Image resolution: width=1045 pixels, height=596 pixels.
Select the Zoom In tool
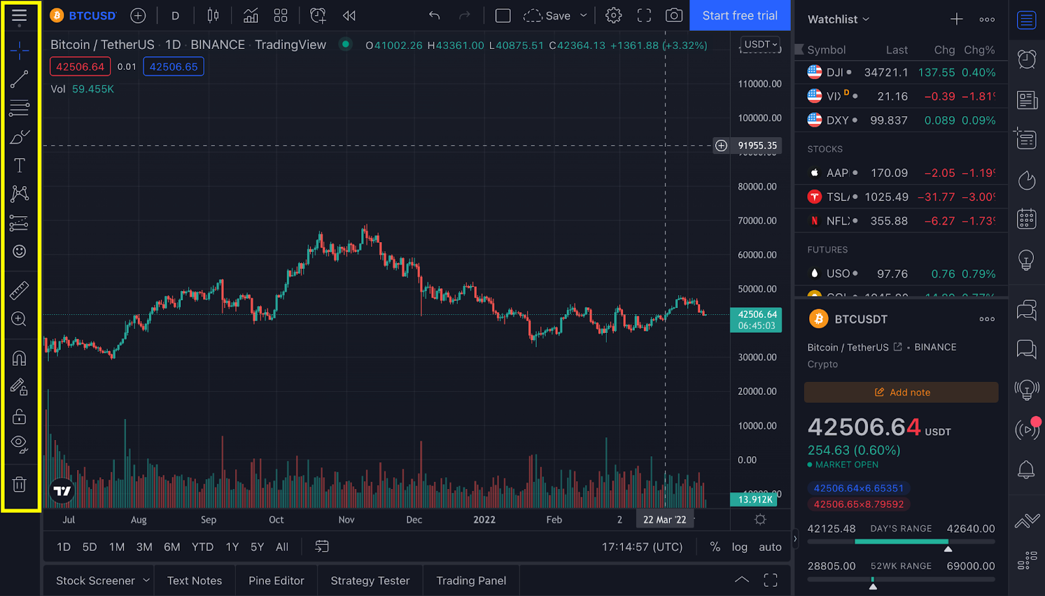click(20, 319)
